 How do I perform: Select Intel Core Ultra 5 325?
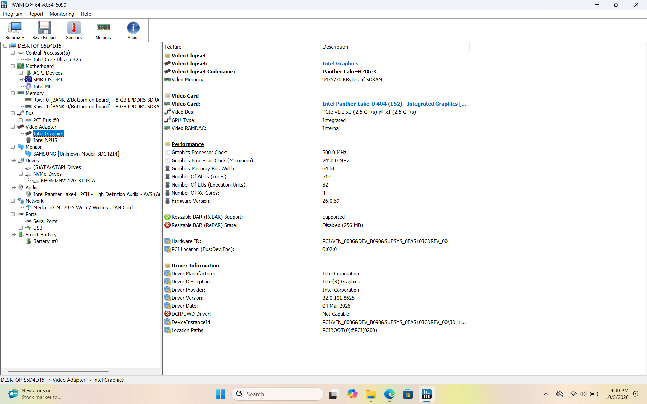coord(57,60)
